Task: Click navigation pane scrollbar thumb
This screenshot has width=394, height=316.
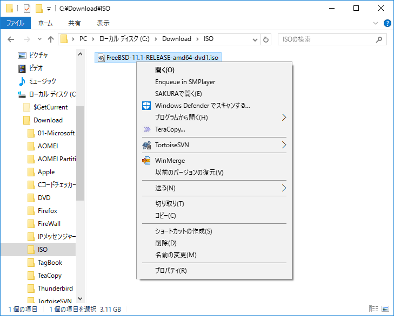Action: [80, 154]
